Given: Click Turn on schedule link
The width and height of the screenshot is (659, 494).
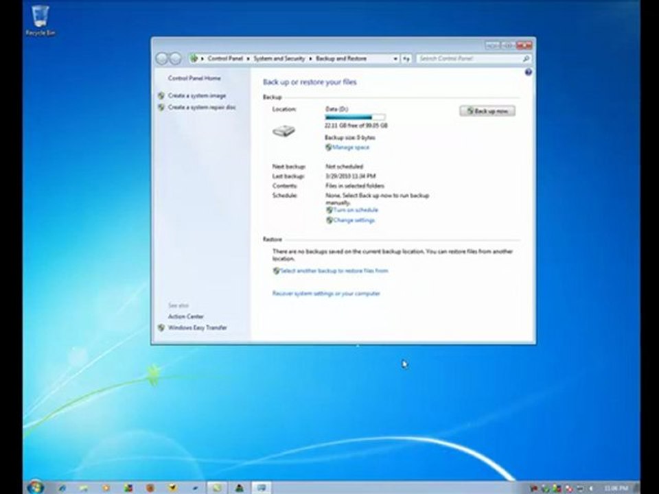Looking at the screenshot, I should (x=356, y=210).
